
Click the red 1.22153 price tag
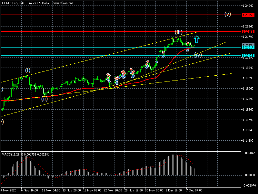[248, 31]
